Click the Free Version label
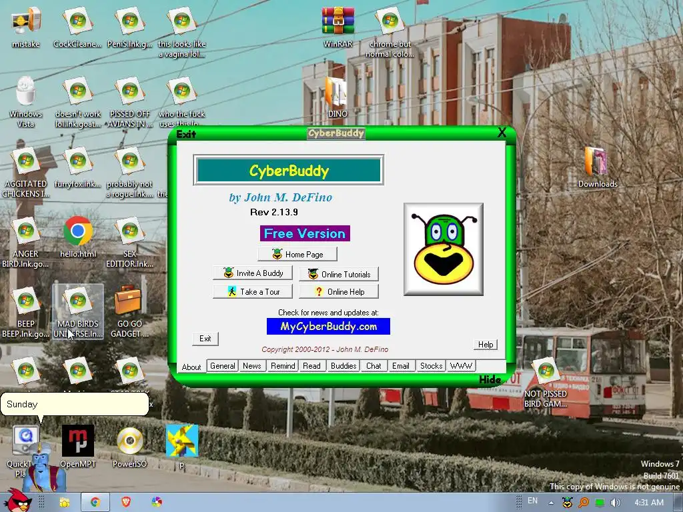 pyautogui.click(x=305, y=233)
